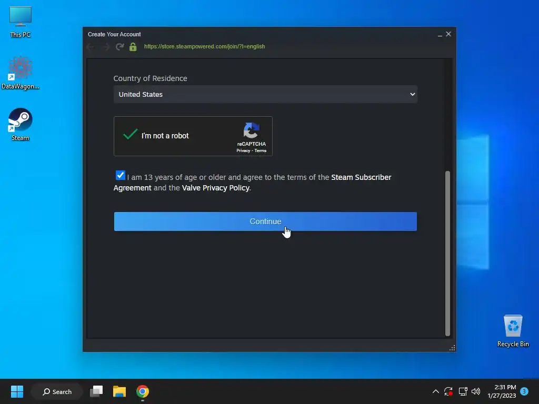Open the Windows Start menu
Image resolution: width=539 pixels, height=404 pixels.
tap(17, 391)
